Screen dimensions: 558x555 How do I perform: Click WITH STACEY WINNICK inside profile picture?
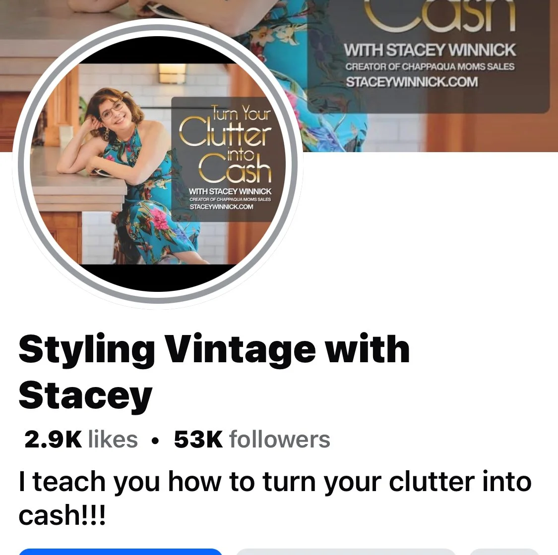click(230, 192)
